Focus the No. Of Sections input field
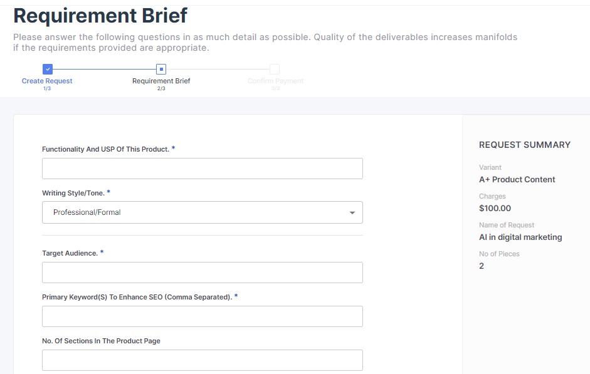Image resolution: width=590 pixels, height=374 pixels. click(203, 360)
